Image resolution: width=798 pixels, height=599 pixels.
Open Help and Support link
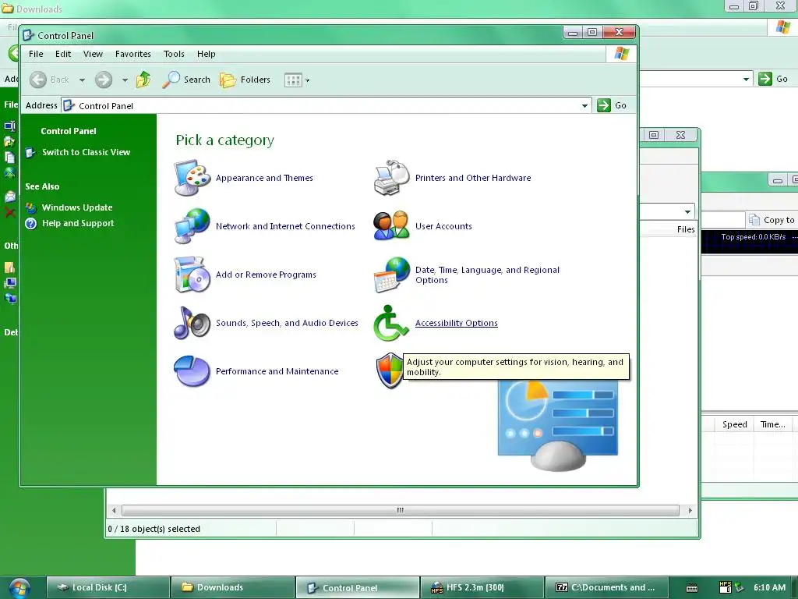point(78,223)
